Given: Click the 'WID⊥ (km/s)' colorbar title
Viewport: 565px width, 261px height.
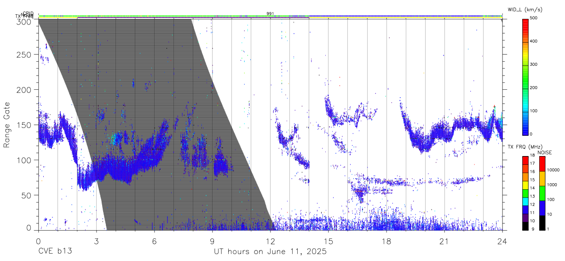Looking at the screenshot, I should coord(525,9).
